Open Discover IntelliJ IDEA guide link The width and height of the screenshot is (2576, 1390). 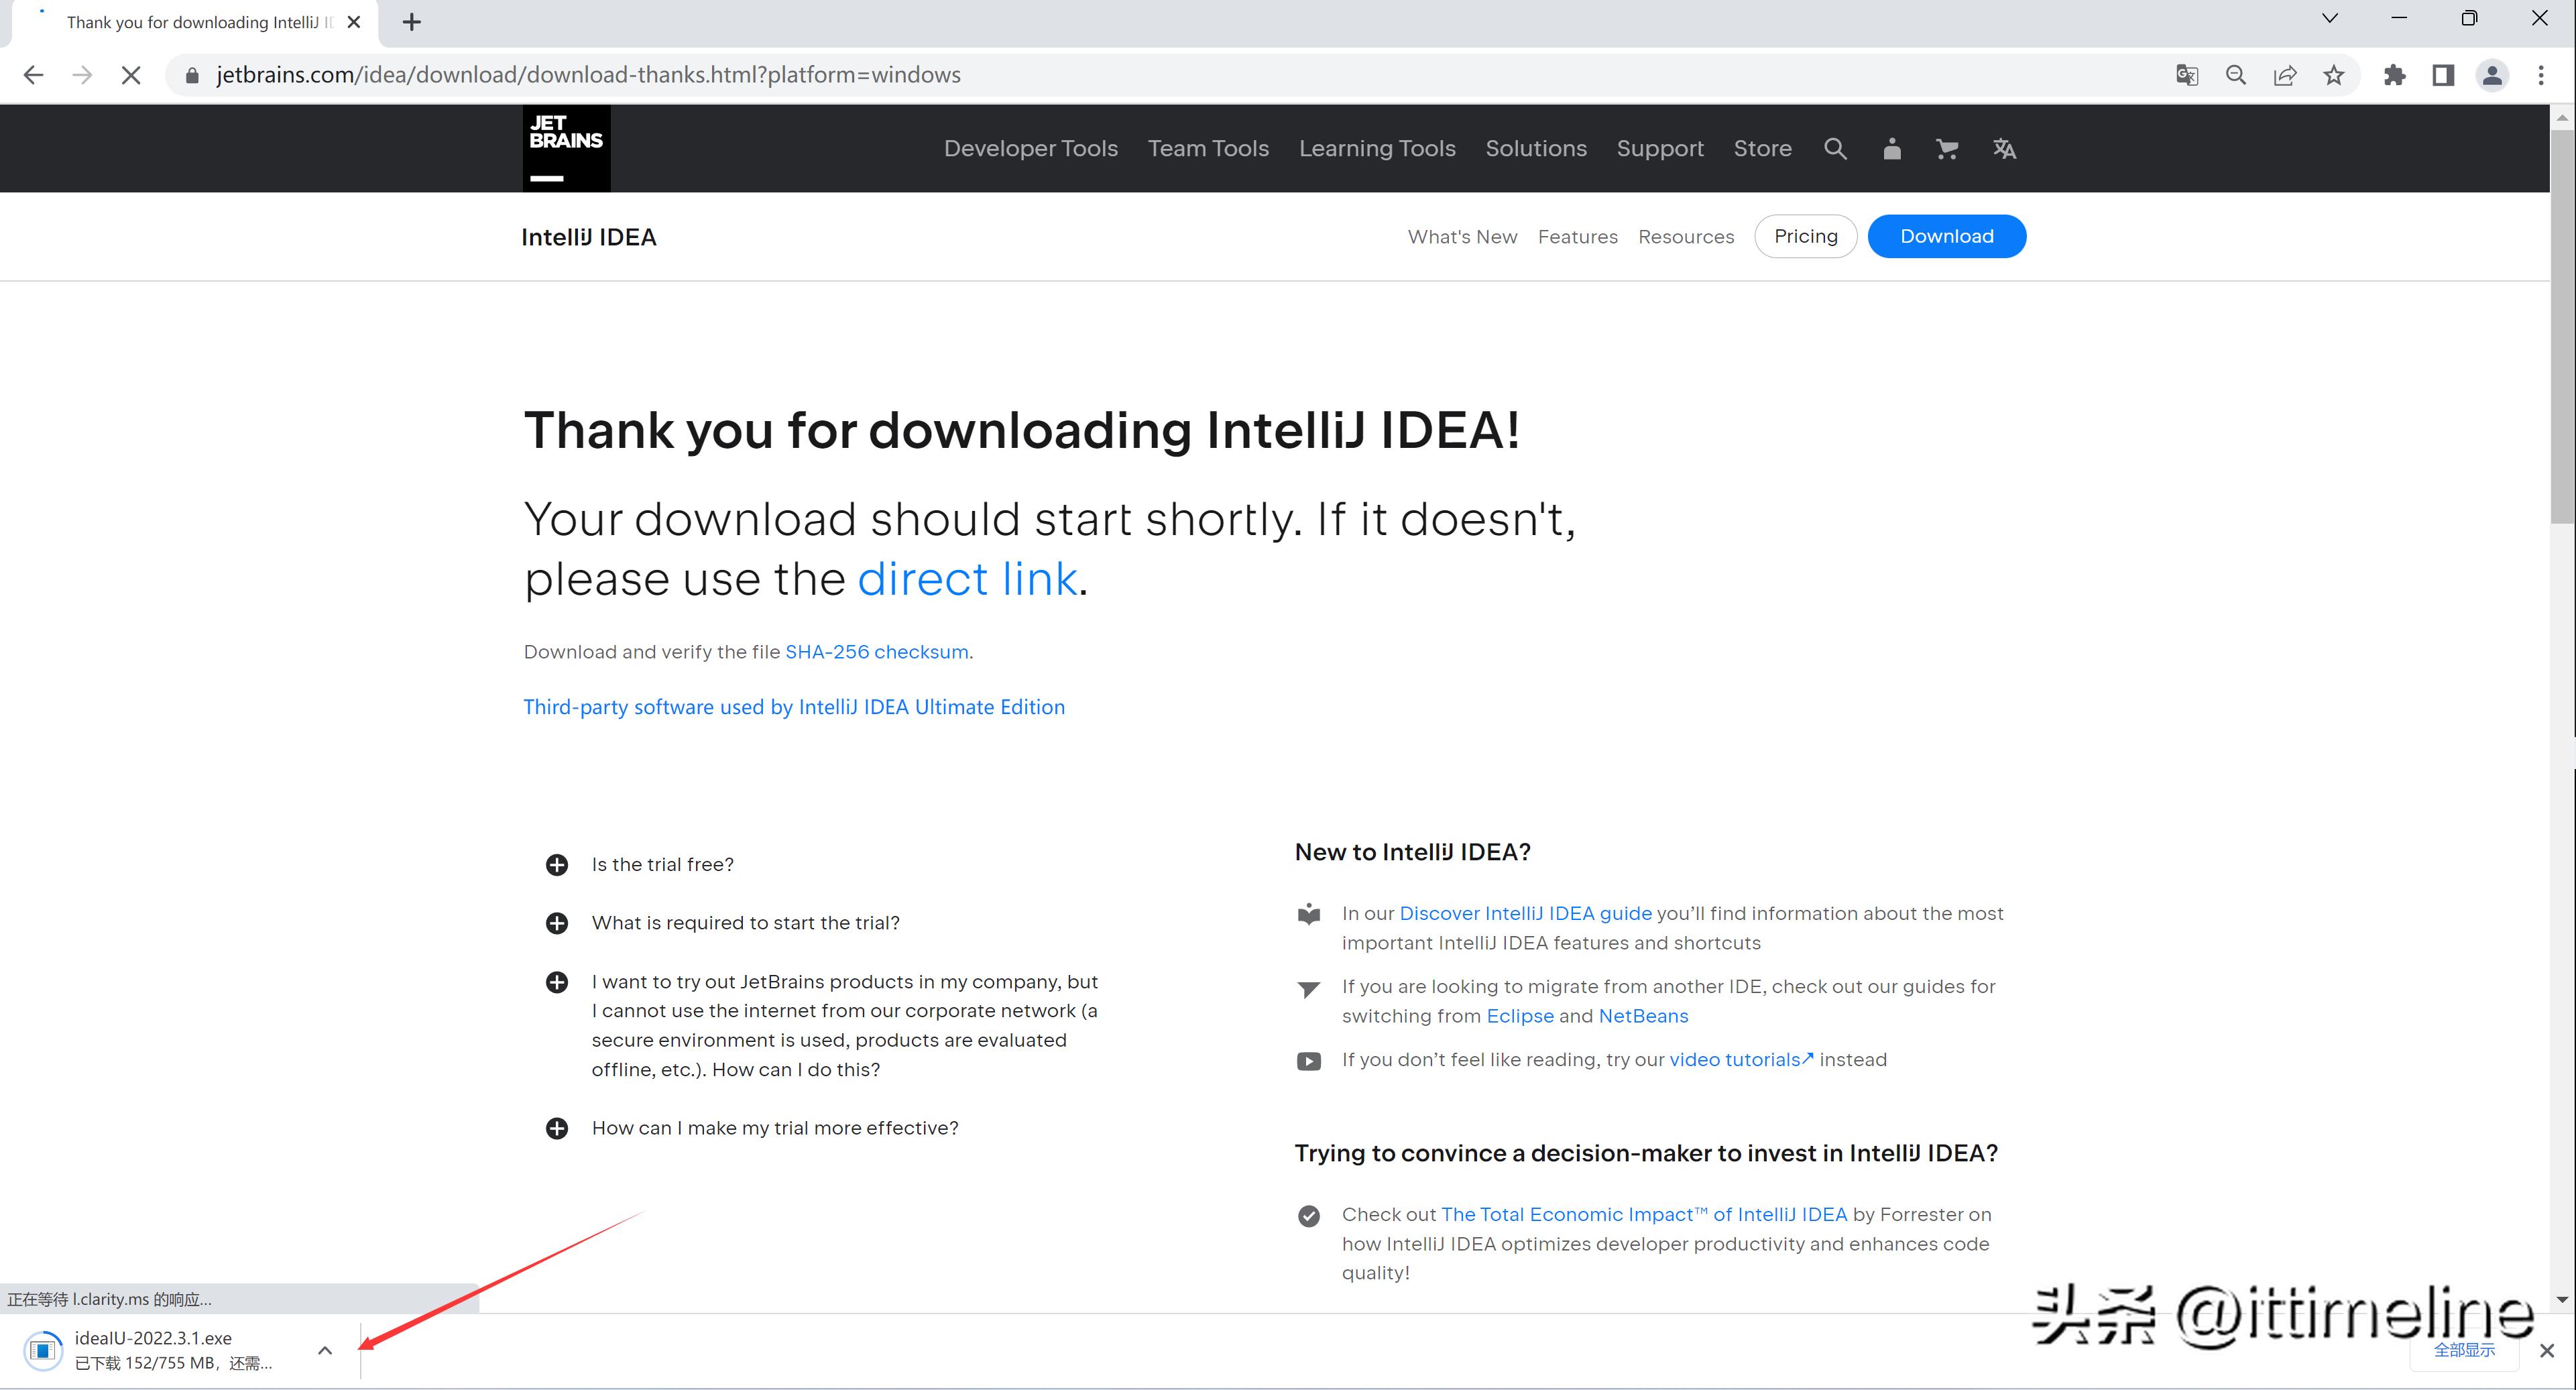[1525, 913]
